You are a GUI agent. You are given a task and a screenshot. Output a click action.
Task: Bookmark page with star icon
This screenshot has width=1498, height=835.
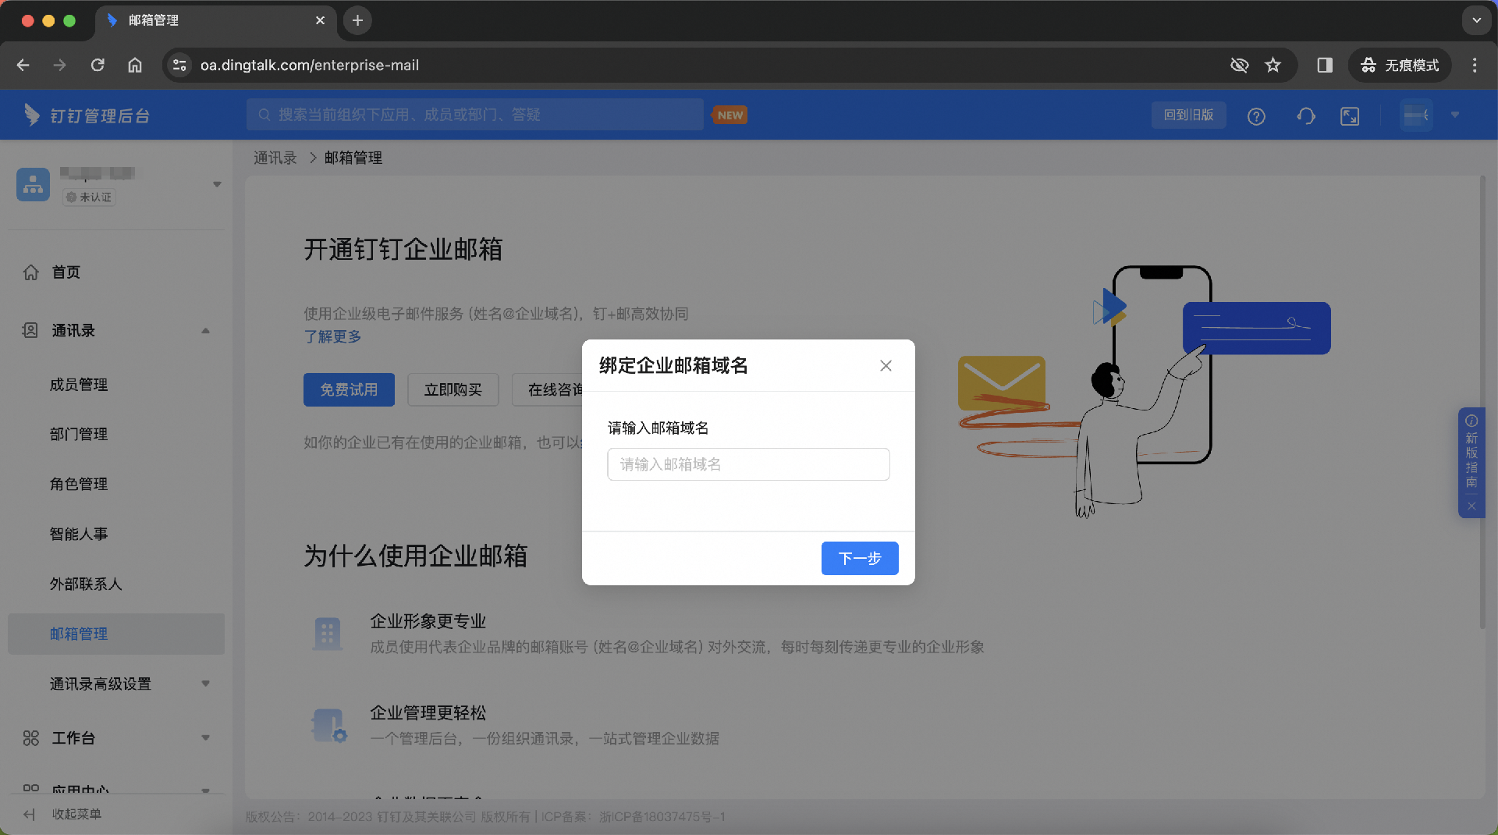[x=1273, y=65]
